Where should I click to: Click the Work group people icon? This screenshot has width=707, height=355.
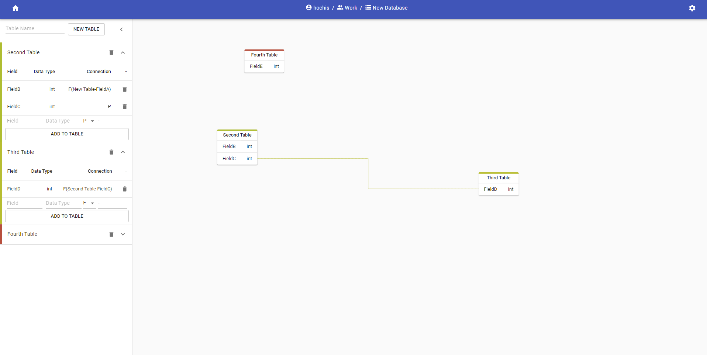click(x=340, y=7)
